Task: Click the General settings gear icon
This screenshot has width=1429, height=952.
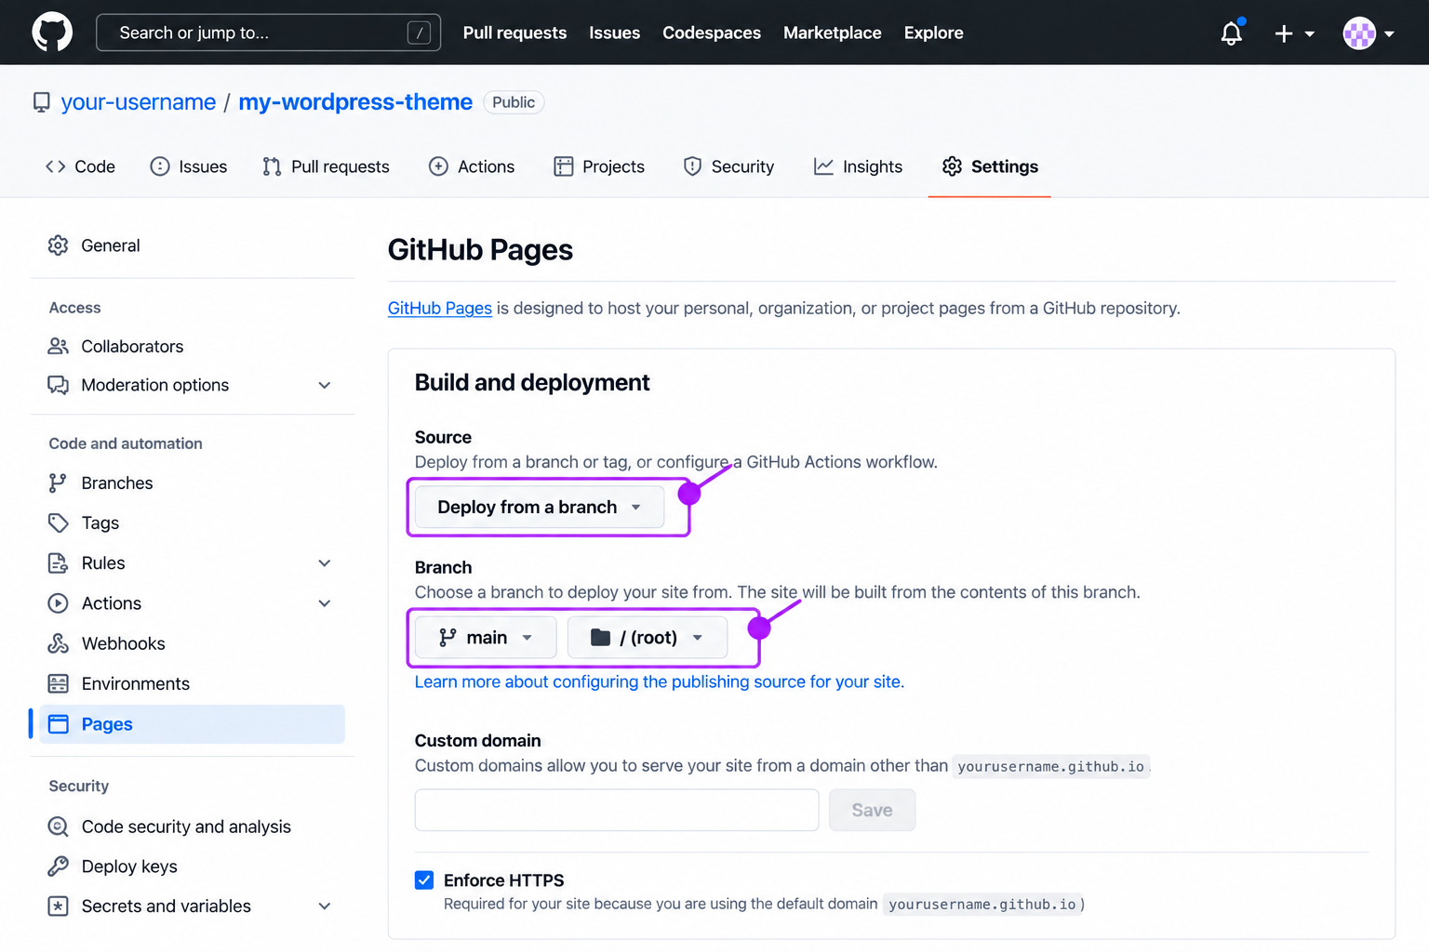Action: pyautogui.click(x=58, y=245)
